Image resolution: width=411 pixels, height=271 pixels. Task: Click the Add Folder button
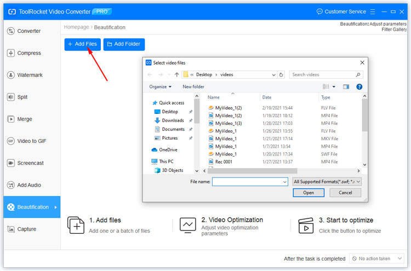pos(124,44)
